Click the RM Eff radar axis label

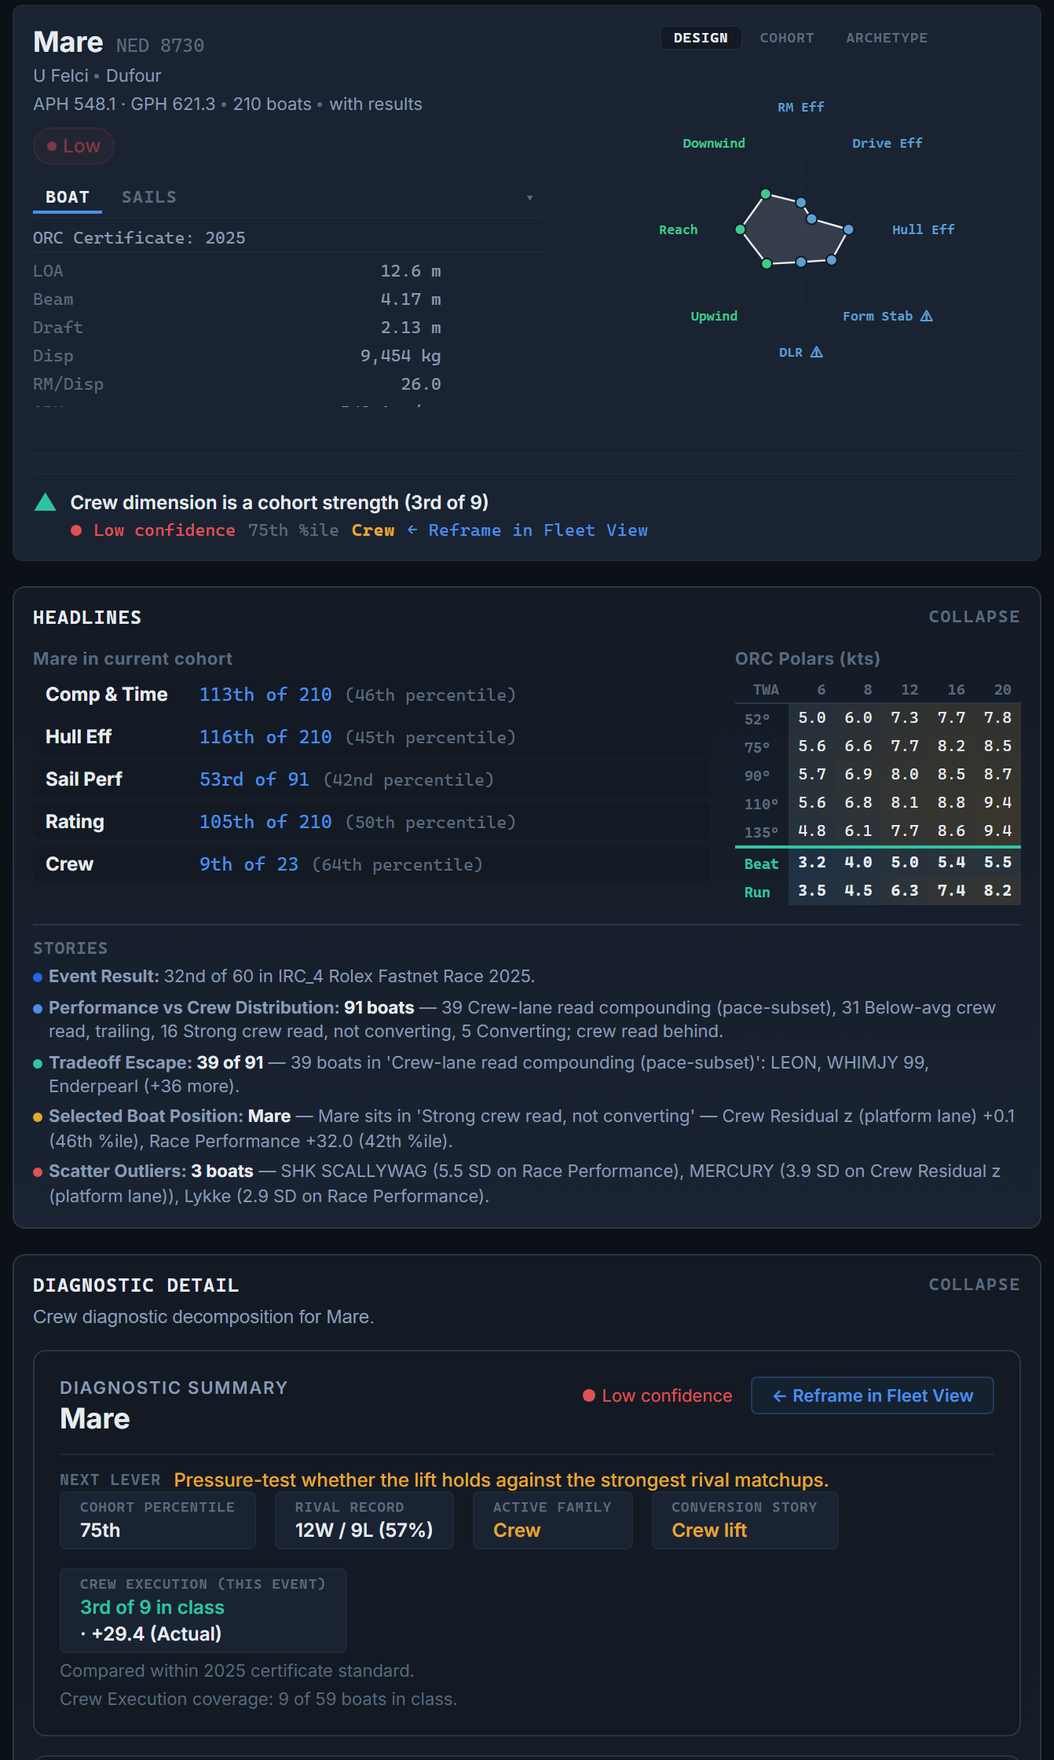point(801,107)
